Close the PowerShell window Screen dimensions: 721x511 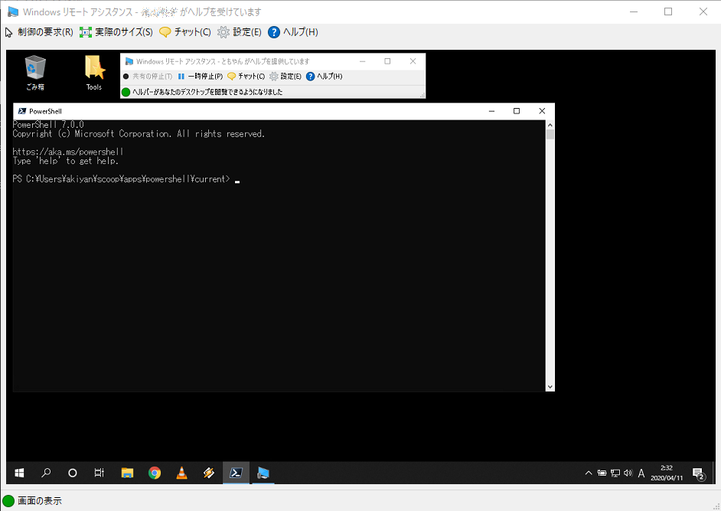pos(542,111)
